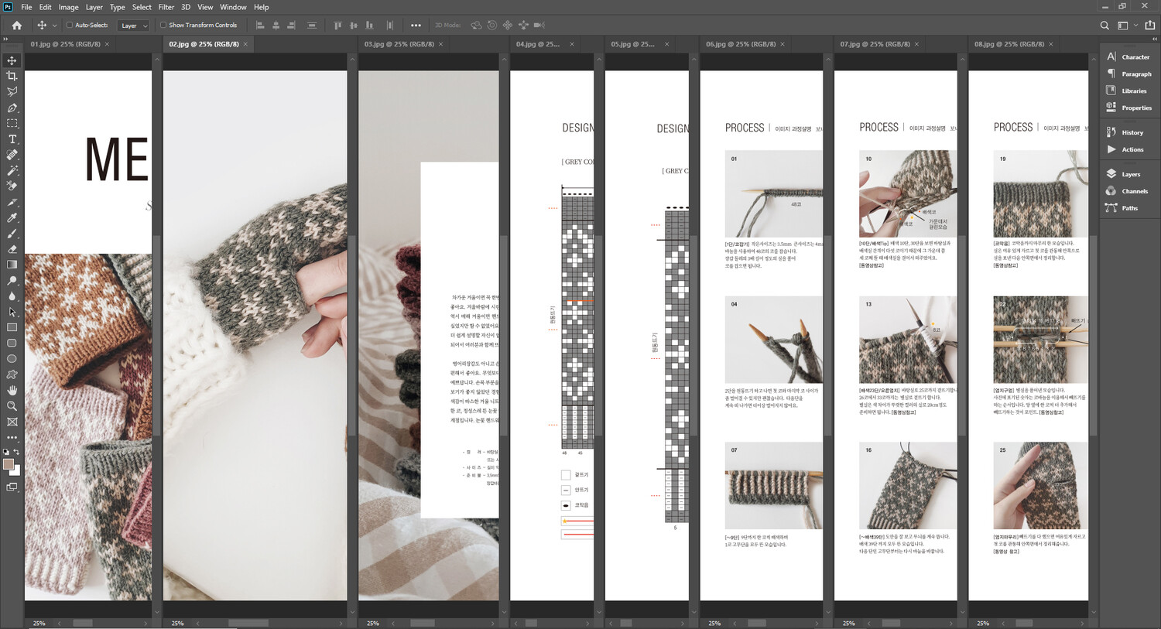Viewport: 1161px width, 629px height.
Task: Expand the collapsed panels dock
Action: (1155, 39)
